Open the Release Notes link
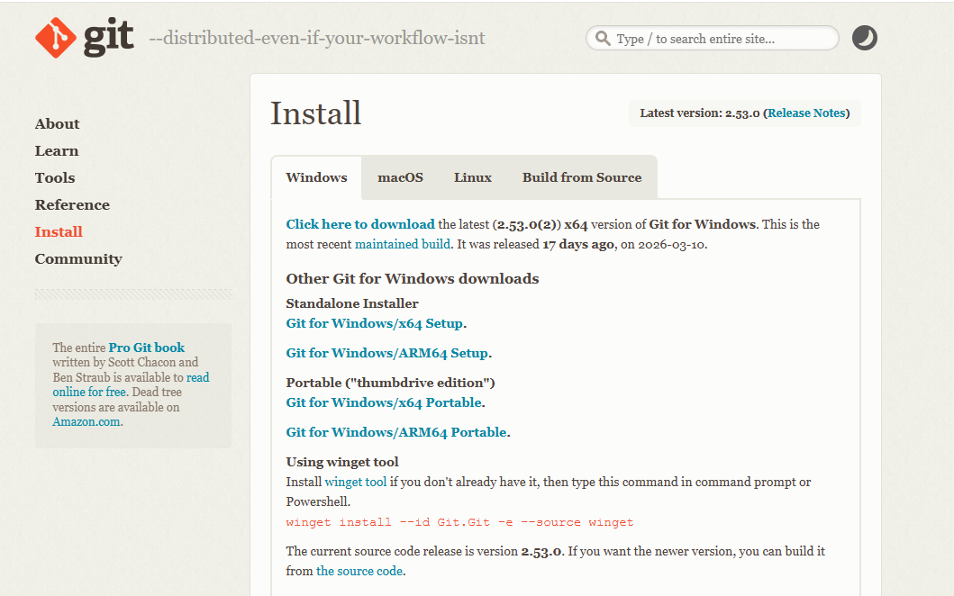Screen dimensions: 954x596 [x=806, y=113]
